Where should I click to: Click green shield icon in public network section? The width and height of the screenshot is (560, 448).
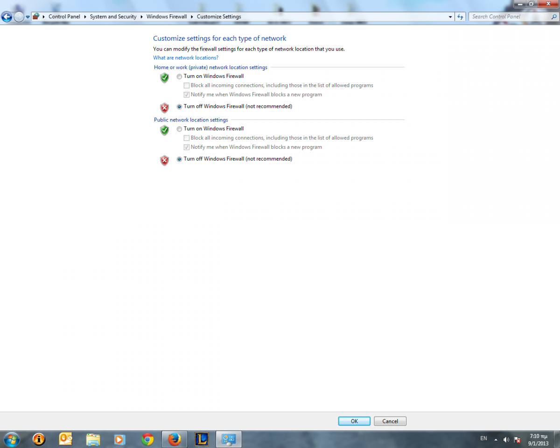(164, 130)
